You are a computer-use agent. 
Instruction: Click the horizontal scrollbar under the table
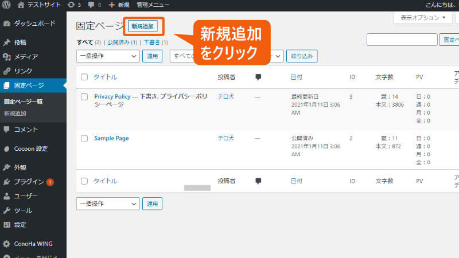pos(197,188)
